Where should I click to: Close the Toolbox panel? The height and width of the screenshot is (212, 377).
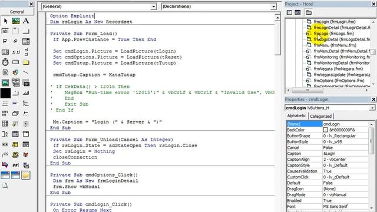tap(31, 4)
